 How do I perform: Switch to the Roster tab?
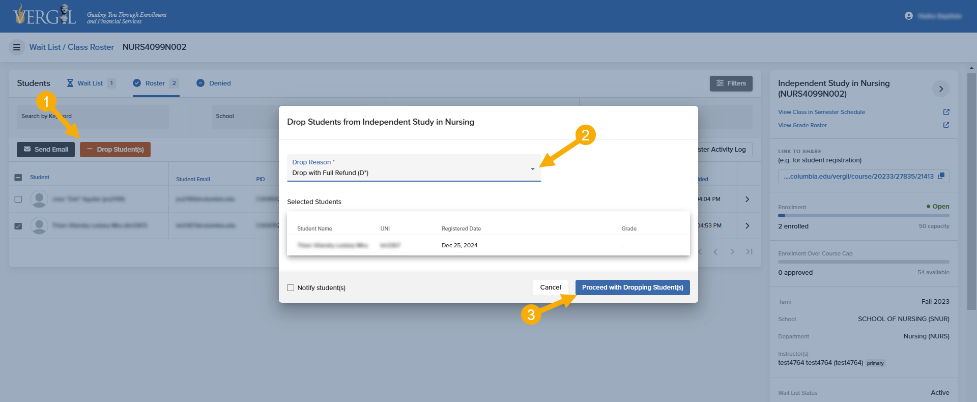tap(156, 83)
